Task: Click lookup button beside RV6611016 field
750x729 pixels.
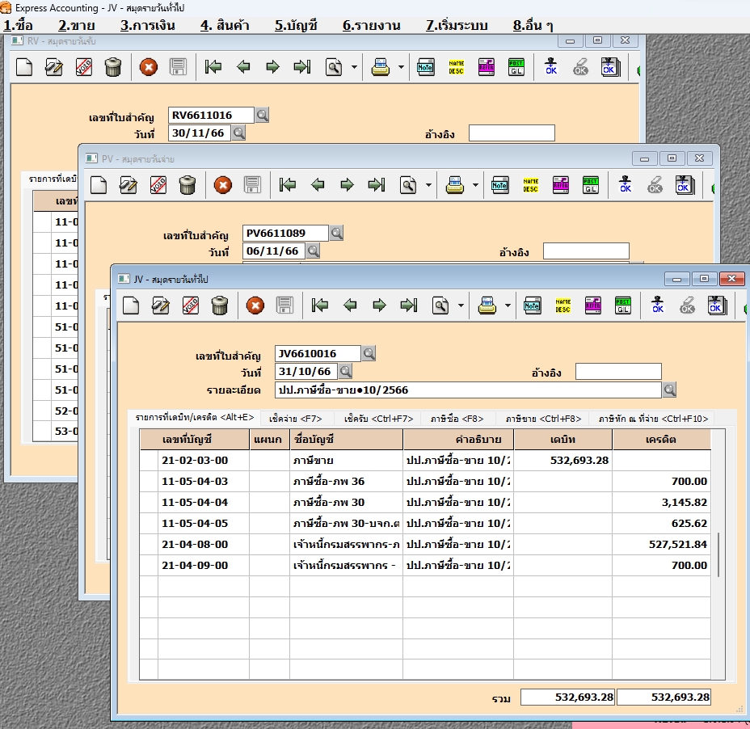Action: click(262, 115)
